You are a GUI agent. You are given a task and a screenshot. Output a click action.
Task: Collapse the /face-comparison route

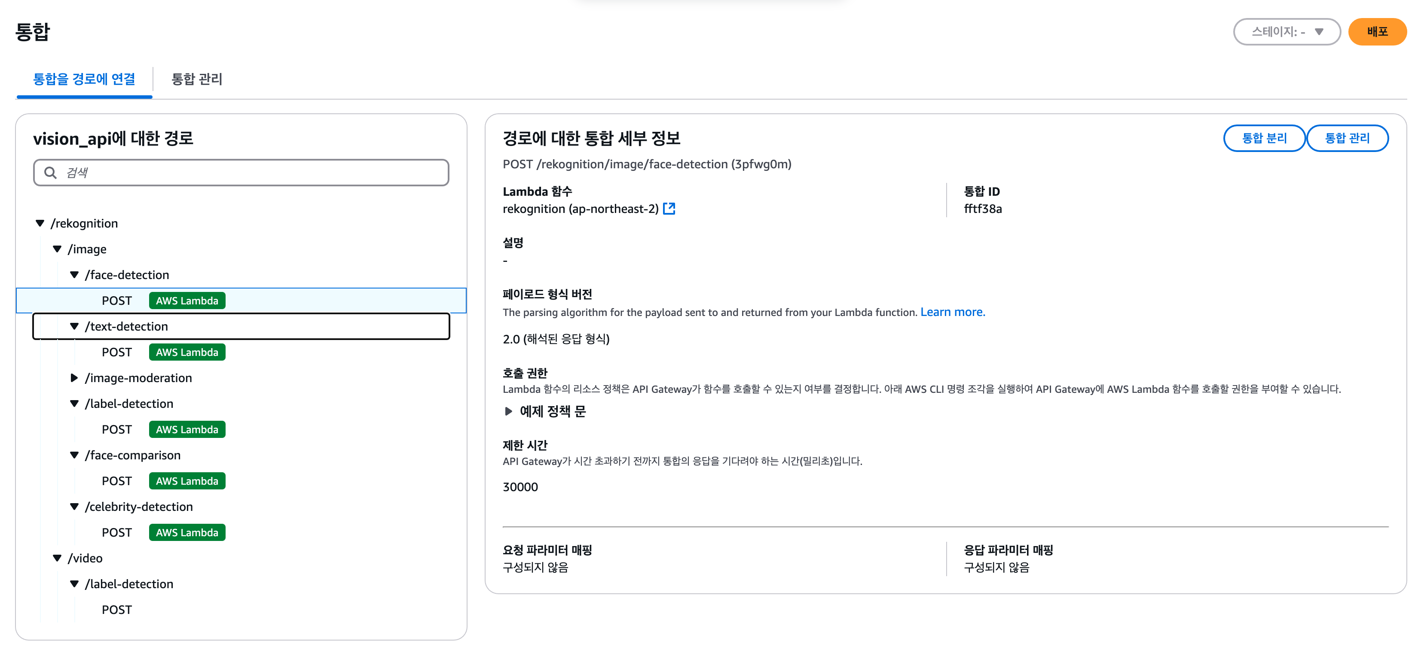tap(74, 456)
